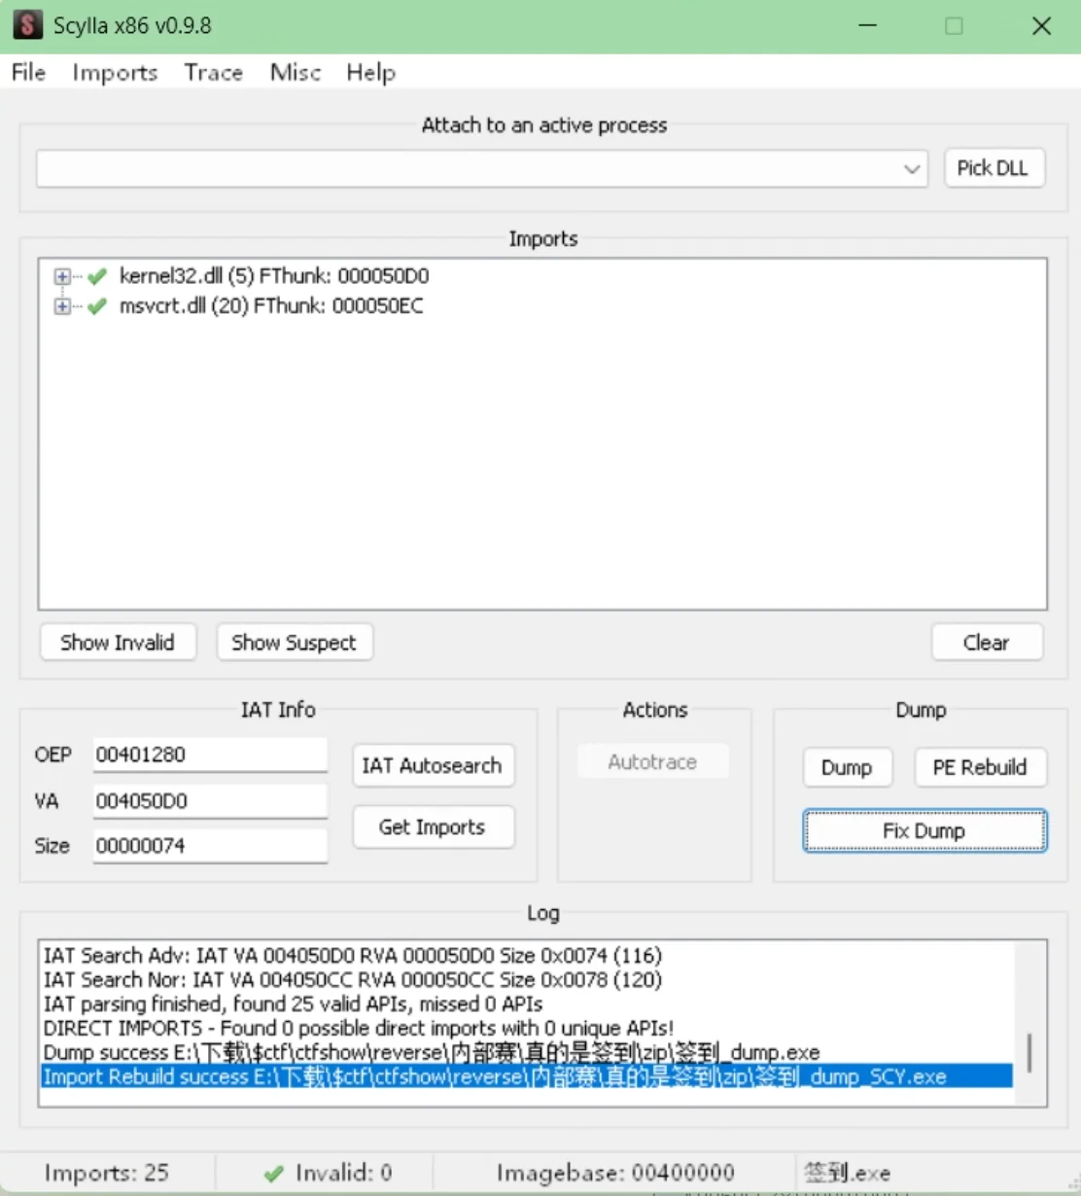Click the Pick DLL button
The width and height of the screenshot is (1081, 1196).
tap(994, 167)
